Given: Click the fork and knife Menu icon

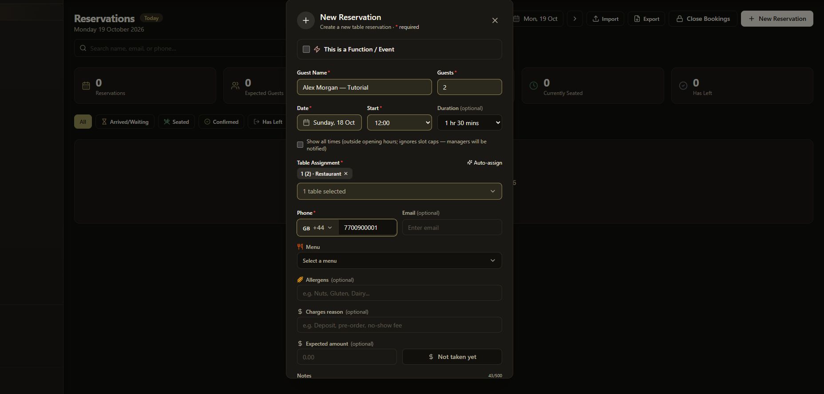Looking at the screenshot, I should coord(300,247).
